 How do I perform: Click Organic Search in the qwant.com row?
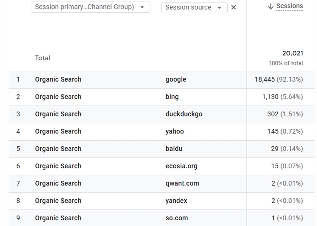(x=58, y=183)
